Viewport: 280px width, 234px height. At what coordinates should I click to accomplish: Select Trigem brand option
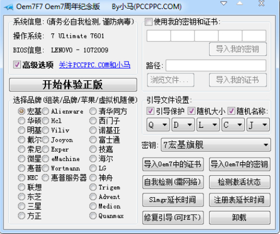coord(93,187)
